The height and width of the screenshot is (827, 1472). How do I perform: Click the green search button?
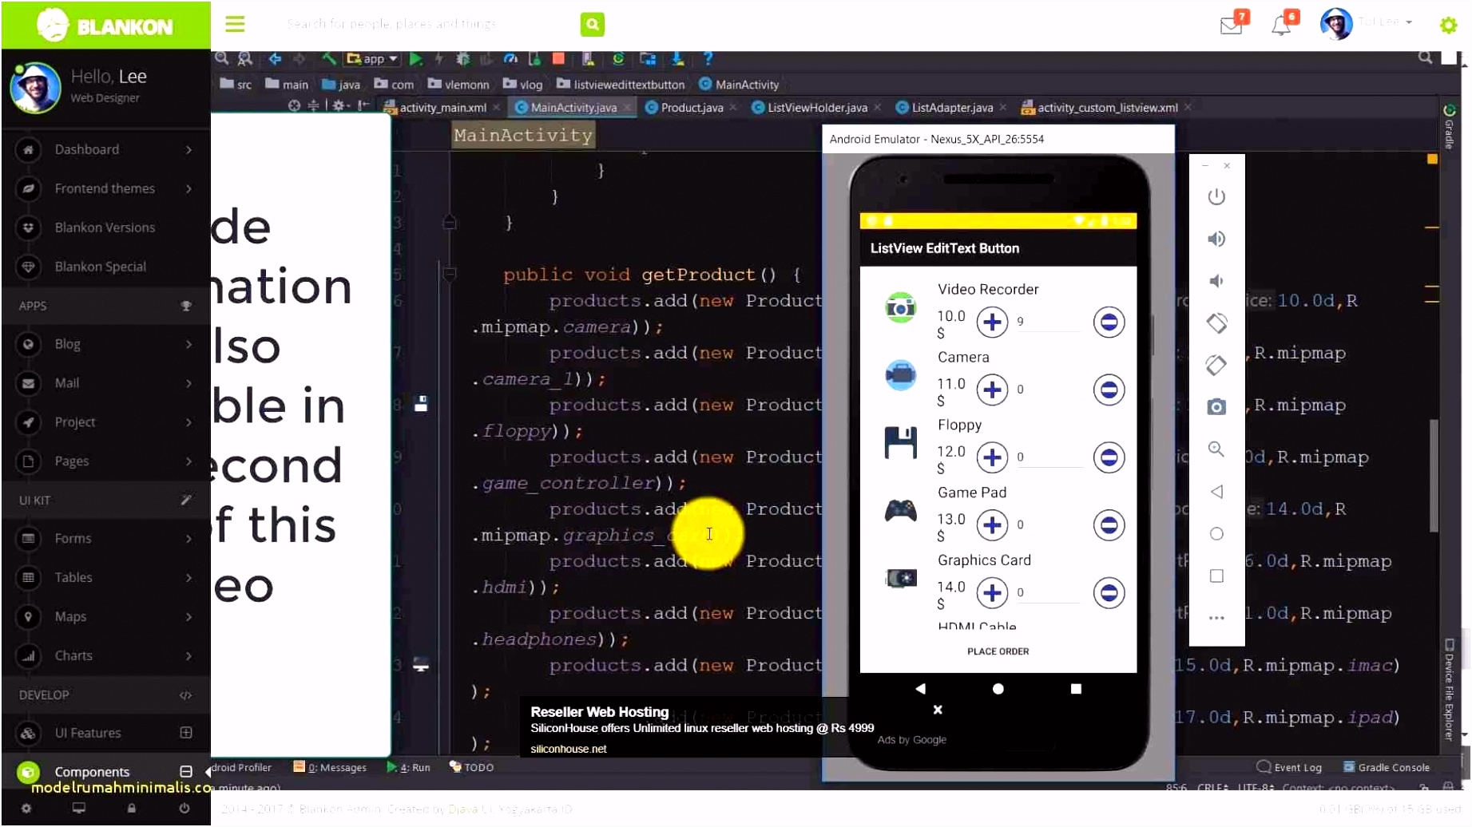(x=592, y=24)
